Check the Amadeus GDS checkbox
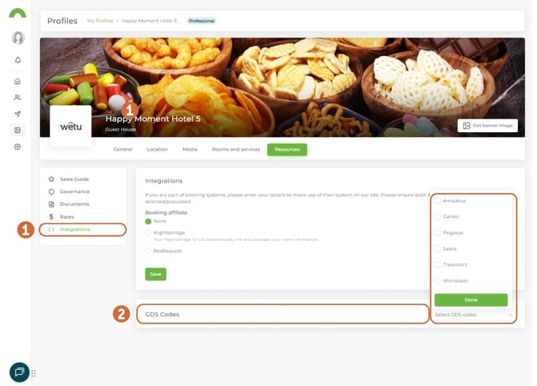This screenshot has height=386, width=537. pyautogui.click(x=438, y=200)
